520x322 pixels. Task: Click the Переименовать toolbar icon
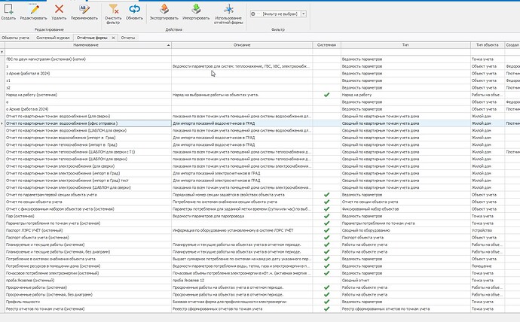point(84,9)
